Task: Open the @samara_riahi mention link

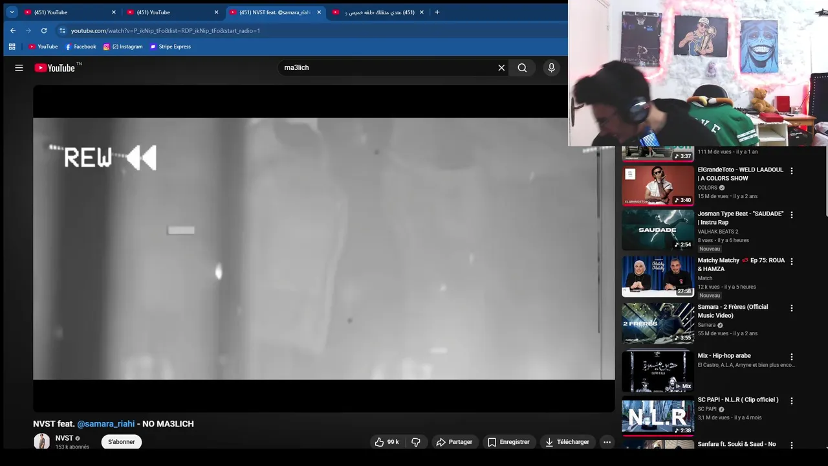Action: (x=106, y=424)
